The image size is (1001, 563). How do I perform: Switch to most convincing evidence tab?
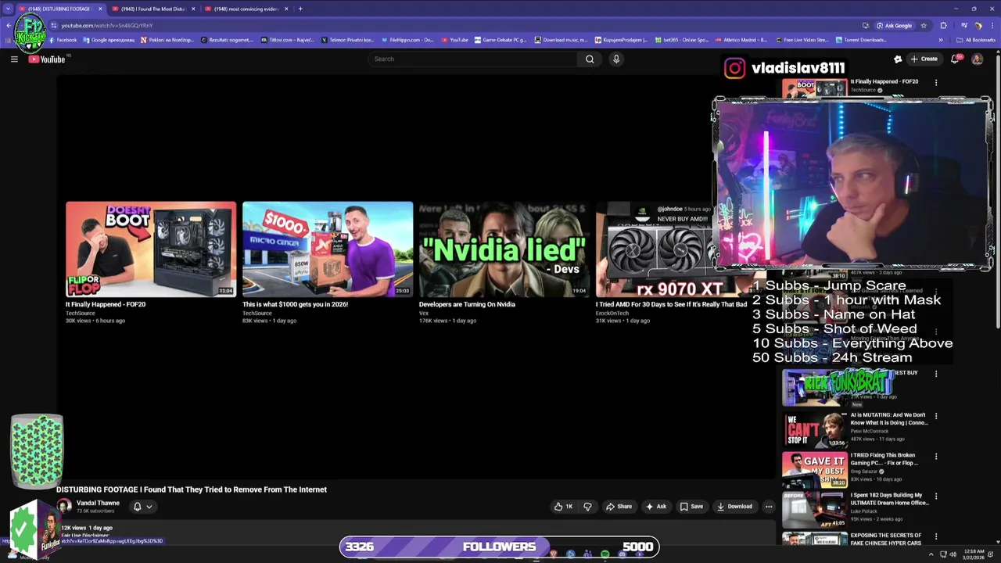pyautogui.click(x=246, y=9)
